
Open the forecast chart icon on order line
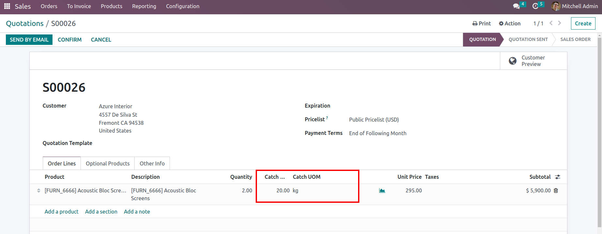click(382, 190)
